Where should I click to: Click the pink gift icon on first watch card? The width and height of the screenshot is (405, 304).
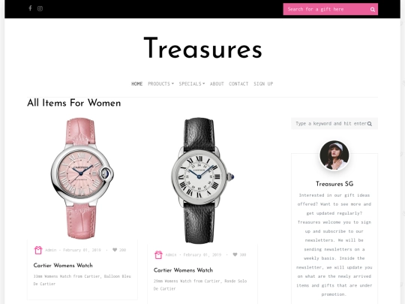point(38,250)
